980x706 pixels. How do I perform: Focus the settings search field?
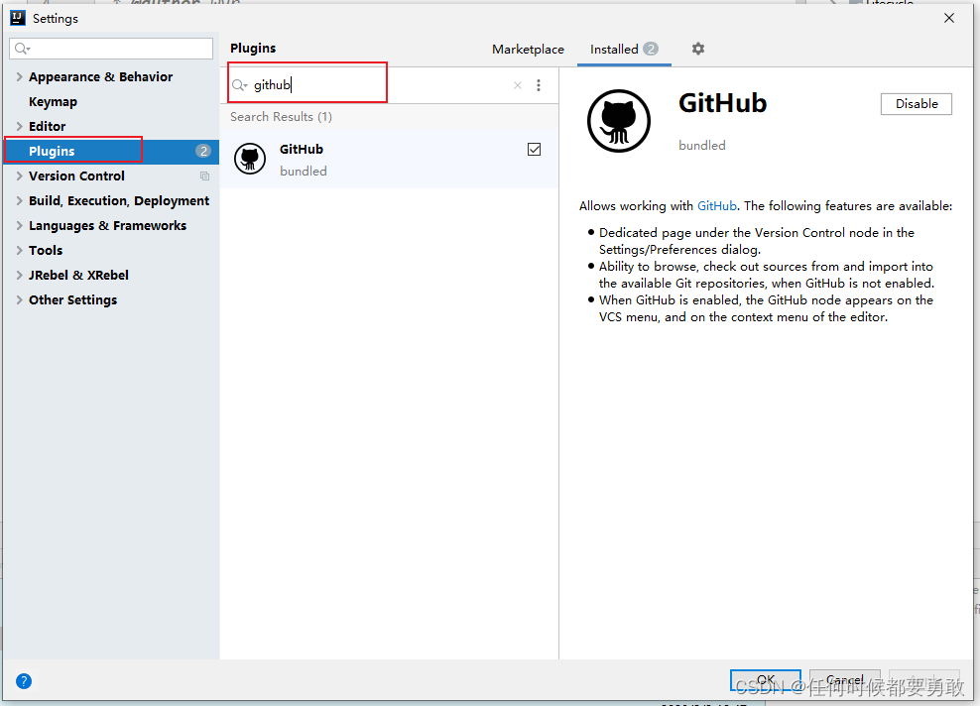pyautogui.click(x=111, y=49)
